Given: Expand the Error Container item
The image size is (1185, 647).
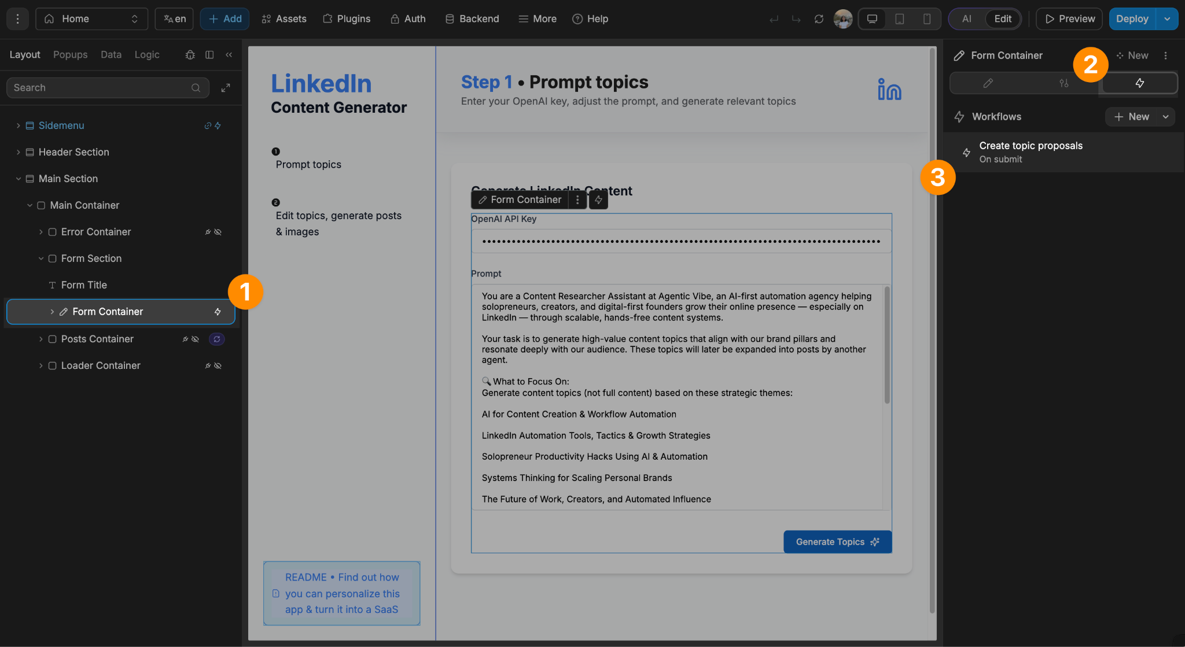Looking at the screenshot, I should pos(41,232).
